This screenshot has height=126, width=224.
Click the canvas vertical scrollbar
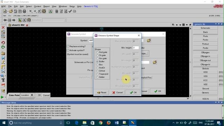coord(190,62)
